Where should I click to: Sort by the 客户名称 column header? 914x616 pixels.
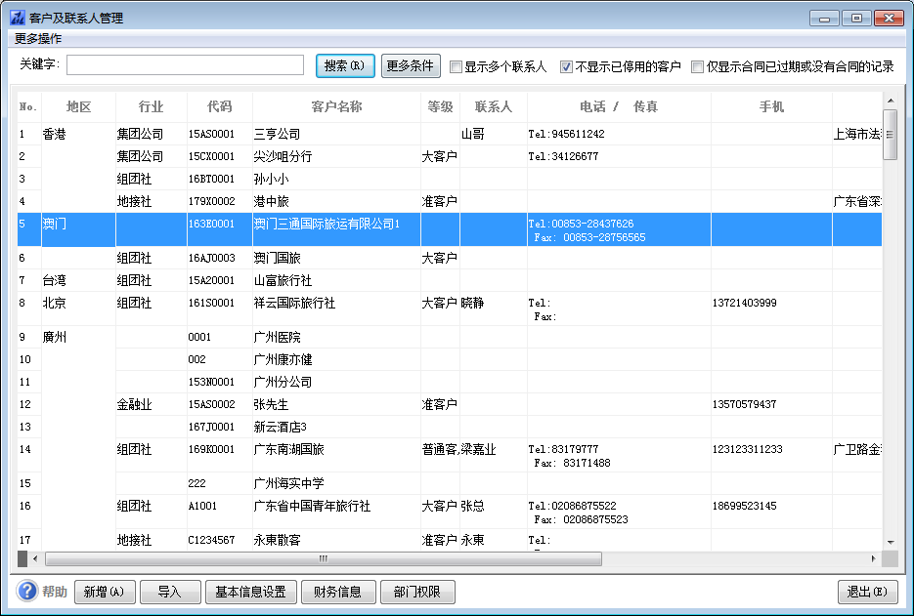pyautogui.click(x=336, y=106)
